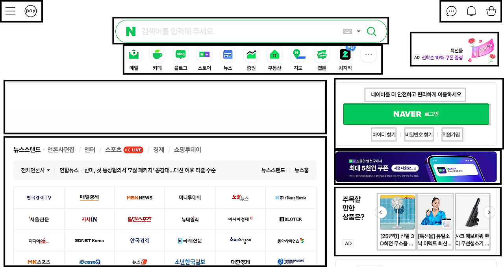Select the 엔터 tab
This screenshot has width=504, height=267.
click(x=90, y=150)
